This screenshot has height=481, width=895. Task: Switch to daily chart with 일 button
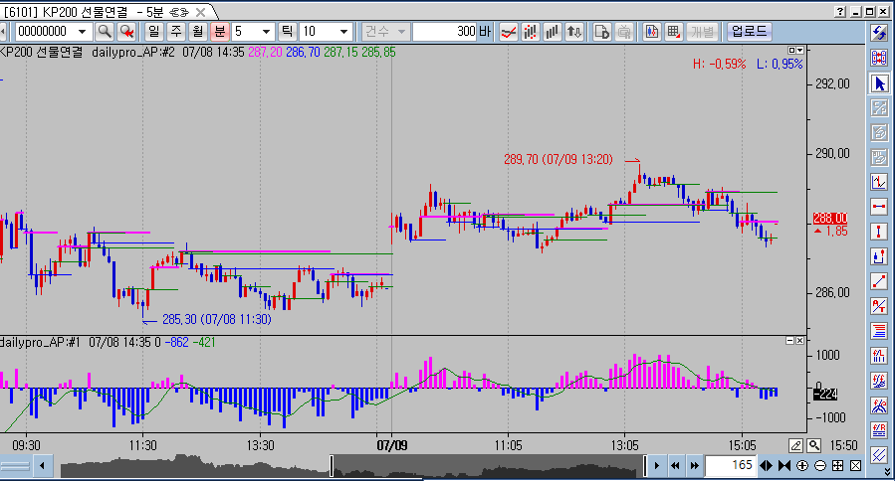point(153,32)
